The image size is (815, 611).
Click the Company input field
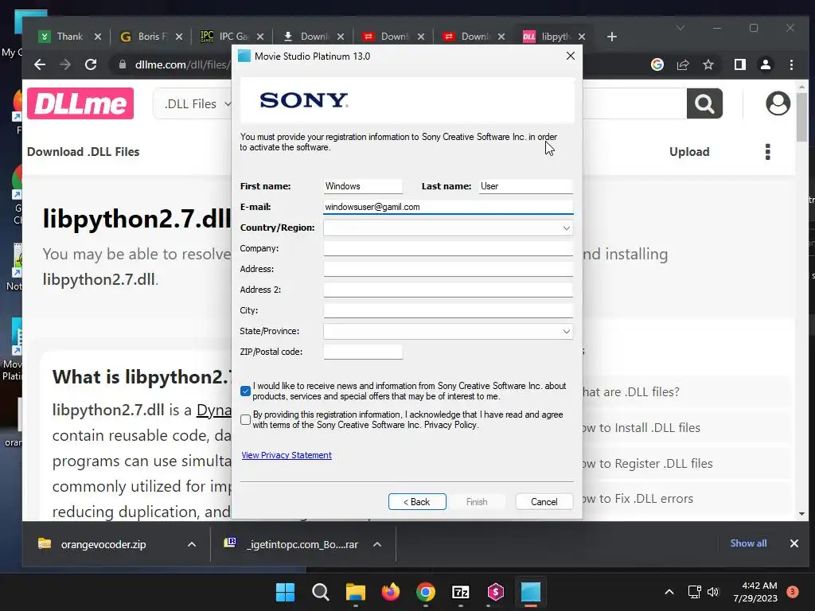tap(448, 248)
